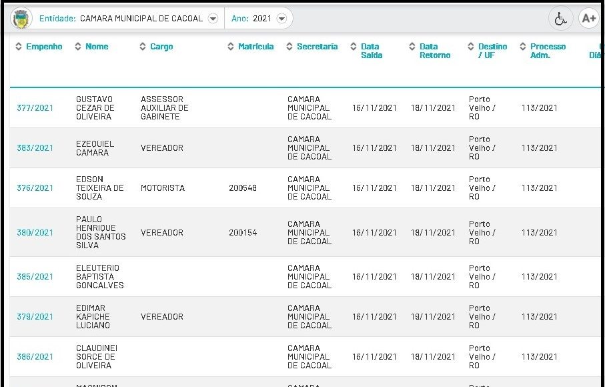Screen dimensions: 605x387
Task: Open empenho 380/2021 link
Action: click(x=35, y=233)
